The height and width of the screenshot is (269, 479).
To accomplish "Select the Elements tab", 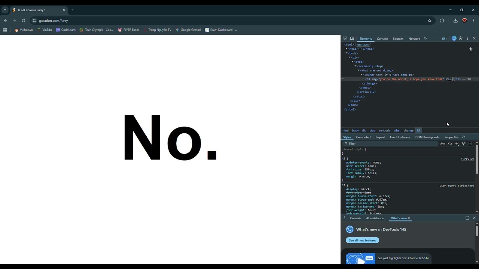I will (x=366, y=38).
